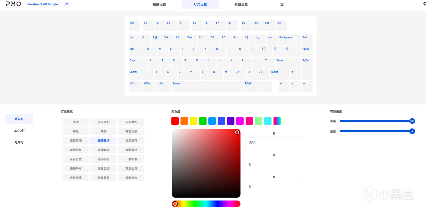Open the 其他设置 tab
The image size is (426, 208).
coord(241,4)
